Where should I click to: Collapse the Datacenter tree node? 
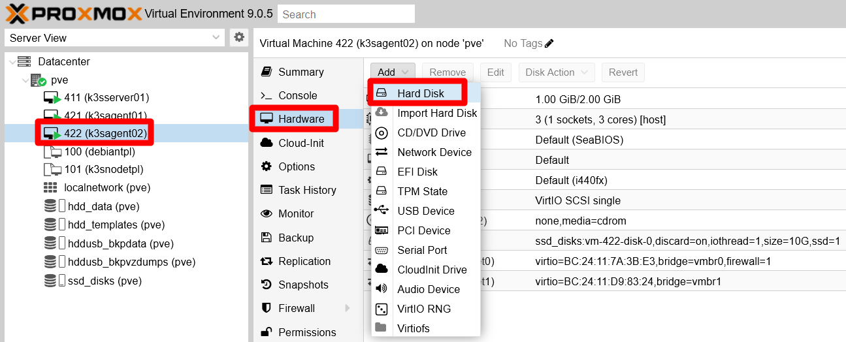12,62
